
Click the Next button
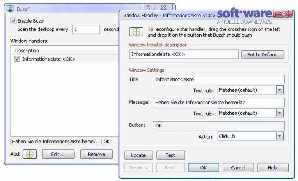171,168
